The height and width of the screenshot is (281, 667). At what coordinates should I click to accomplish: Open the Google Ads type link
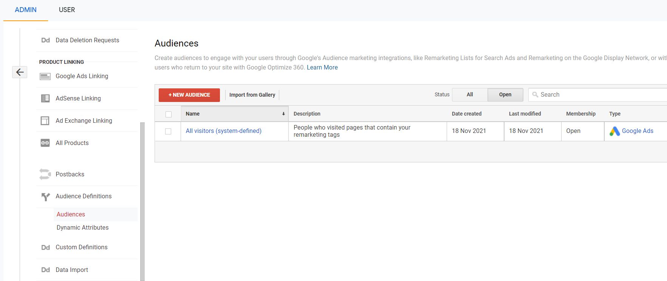(638, 131)
